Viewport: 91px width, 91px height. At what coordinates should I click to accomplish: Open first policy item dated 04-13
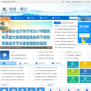13,67
